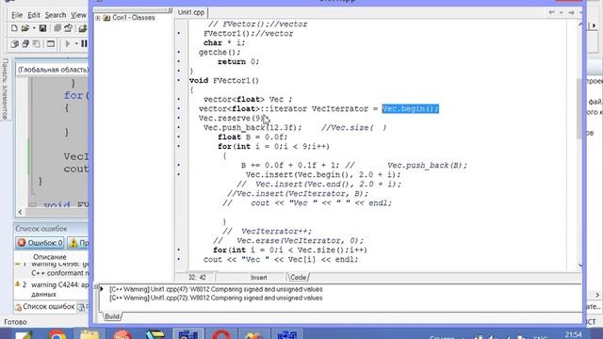The width and height of the screenshot is (603, 339).
Task: Click the Insert mode status panel
Action: [259, 278]
